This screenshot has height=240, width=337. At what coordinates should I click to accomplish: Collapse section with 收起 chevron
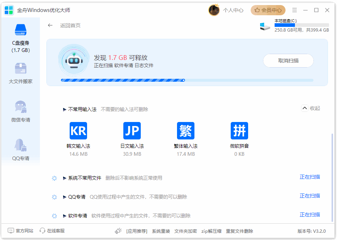pos(305,108)
